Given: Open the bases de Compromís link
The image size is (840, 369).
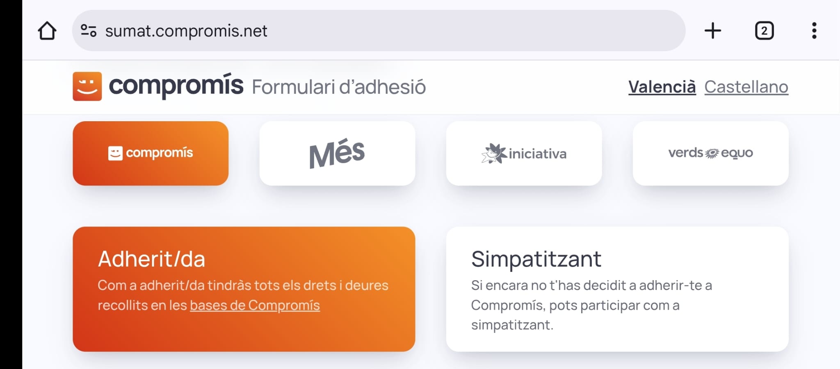Looking at the screenshot, I should 255,306.
